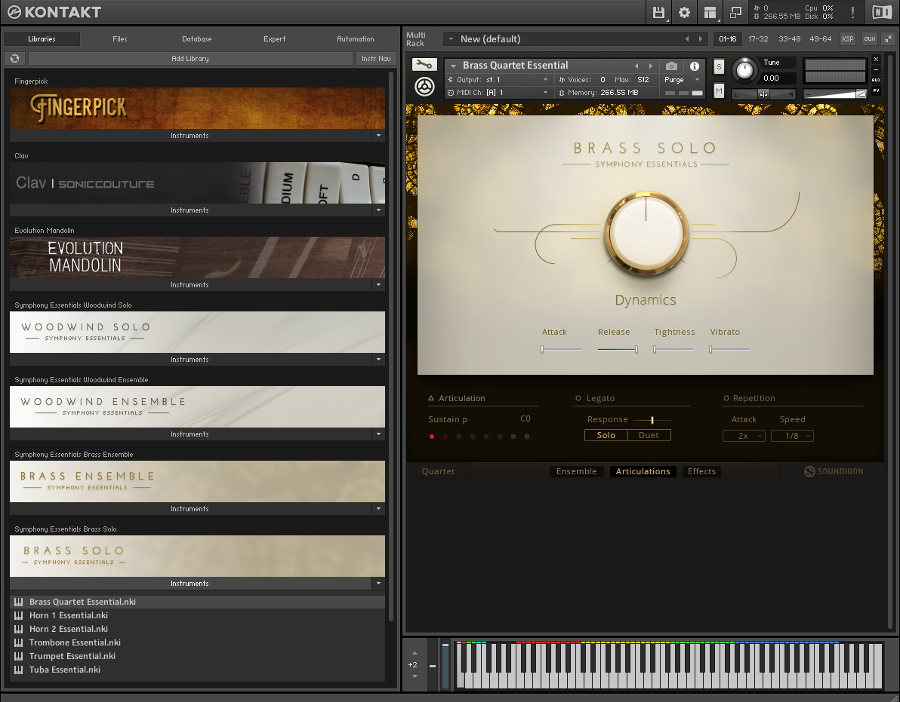Load previous instrument with left arrow
The image size is (900, 702).
(x=636, y=66)
